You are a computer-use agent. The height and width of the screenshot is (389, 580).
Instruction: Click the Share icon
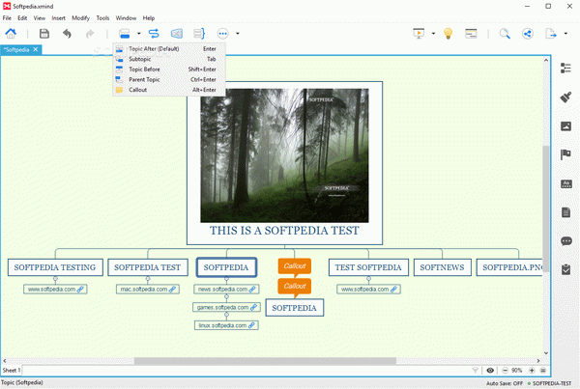pos(528,34)
